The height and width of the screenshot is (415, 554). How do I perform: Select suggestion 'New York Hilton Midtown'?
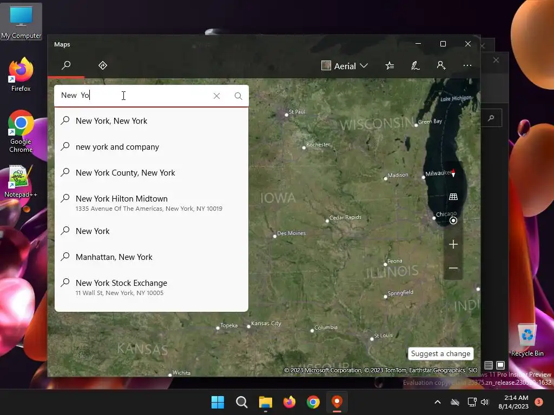(151, 203)
